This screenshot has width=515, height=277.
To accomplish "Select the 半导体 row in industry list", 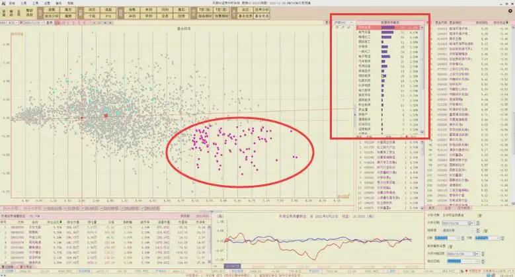I will tap(388, 47).
